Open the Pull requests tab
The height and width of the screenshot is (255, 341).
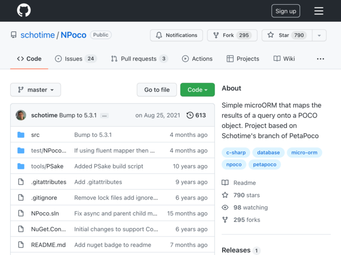tap(139, 59)
